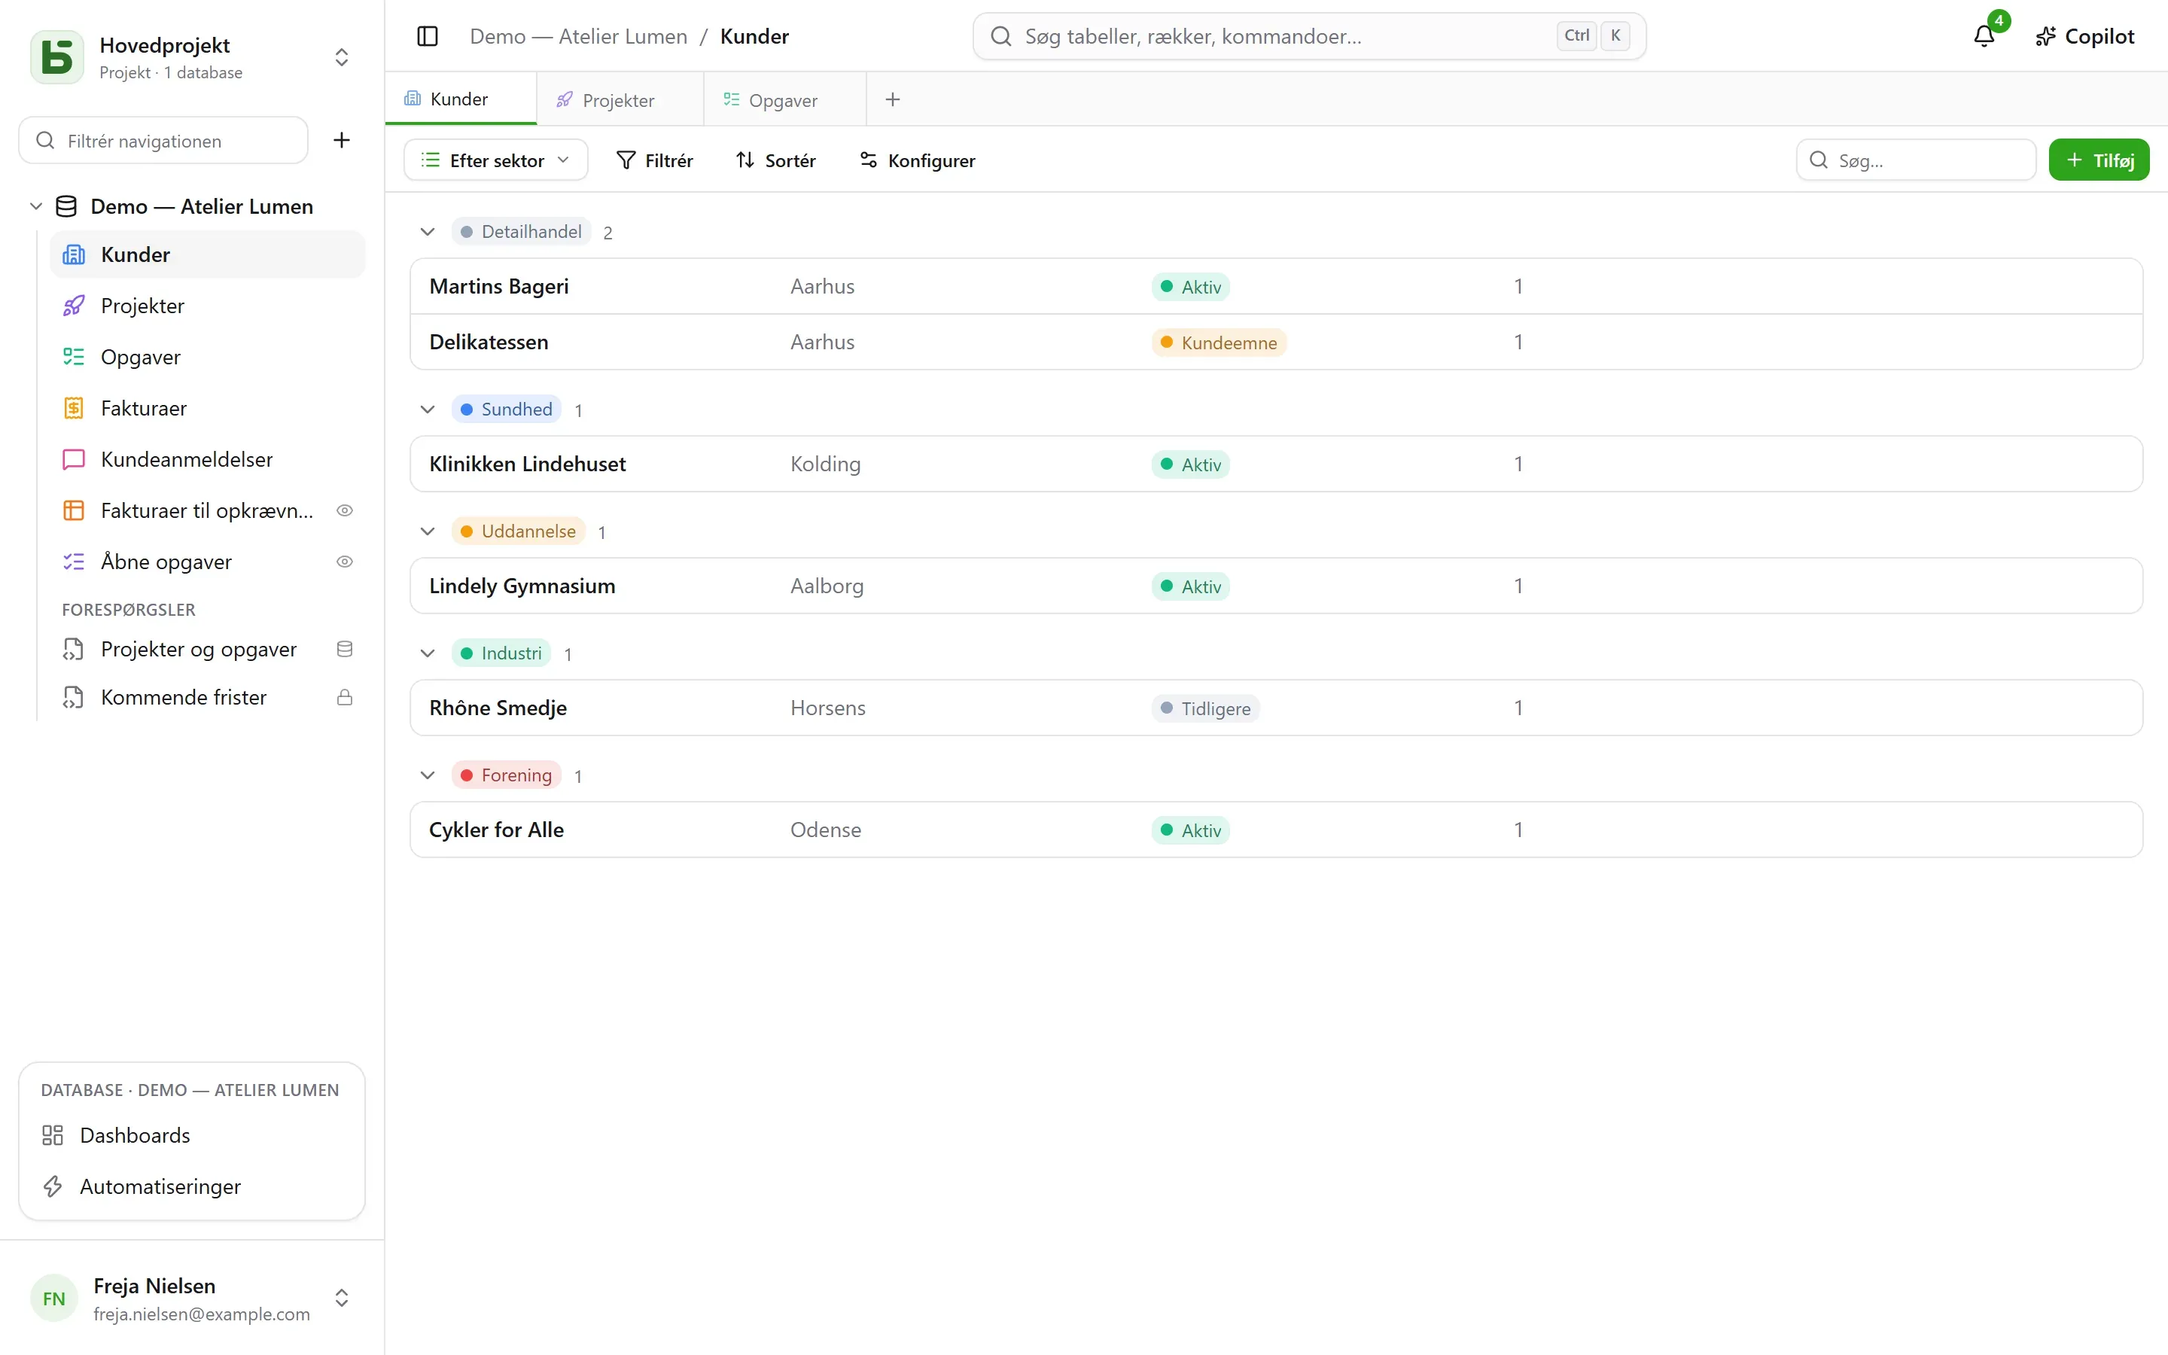Click the Filtrér button
Image resolution: width=2168 pixels, height=1355 pixels.
coord(655,160)
